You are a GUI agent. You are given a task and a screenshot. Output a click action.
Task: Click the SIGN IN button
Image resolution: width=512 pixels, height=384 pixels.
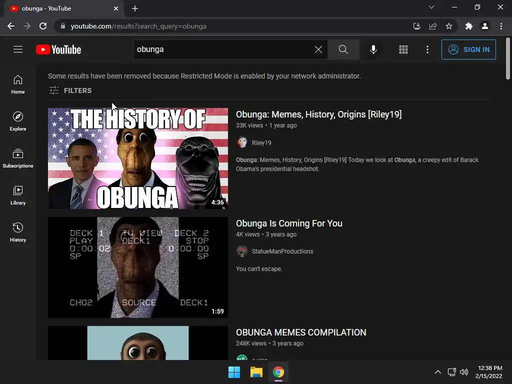coord(468,49)
